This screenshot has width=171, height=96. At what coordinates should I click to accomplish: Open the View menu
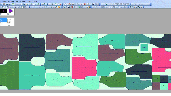click(24, 2)
